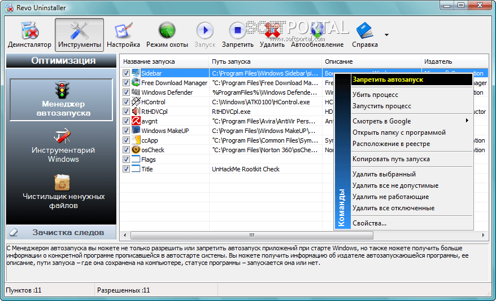Sort by Описание column header
This screenshot has width=496, height=301.
click(x=371, y=61)
